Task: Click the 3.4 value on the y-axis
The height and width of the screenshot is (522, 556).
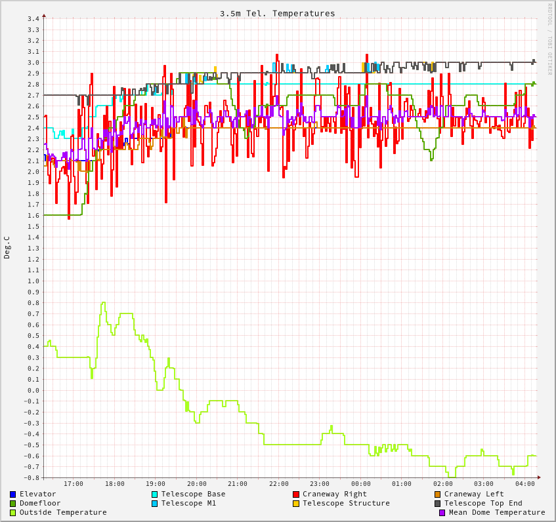Action: tap(33, 19)
